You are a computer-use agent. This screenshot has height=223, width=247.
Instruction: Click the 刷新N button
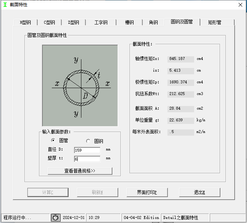(97, 192)
